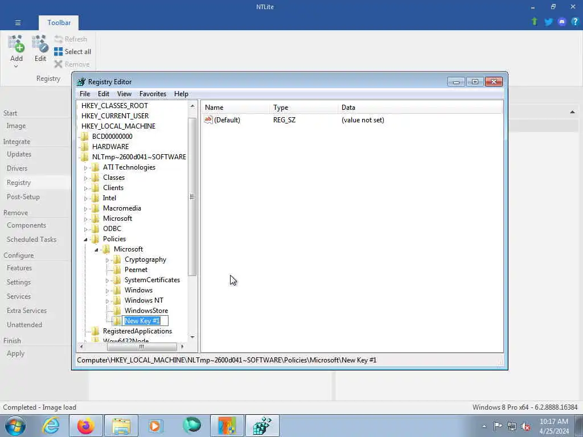Screen dimensions: 583x437
Task: Expand the Macromedia key
Action: click(85, 209)
